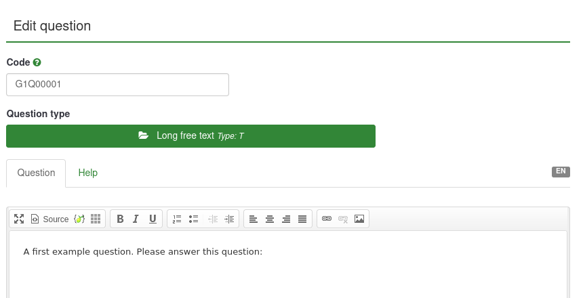Maximize the editor with the fullscreen icon
583x298 pixels.
point(19,219)
